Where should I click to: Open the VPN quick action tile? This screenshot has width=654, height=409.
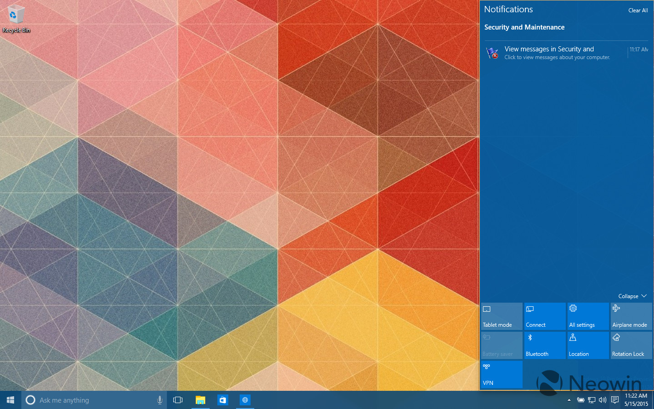point(502,374)
